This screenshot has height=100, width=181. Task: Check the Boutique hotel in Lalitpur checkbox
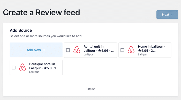point(14,68)
